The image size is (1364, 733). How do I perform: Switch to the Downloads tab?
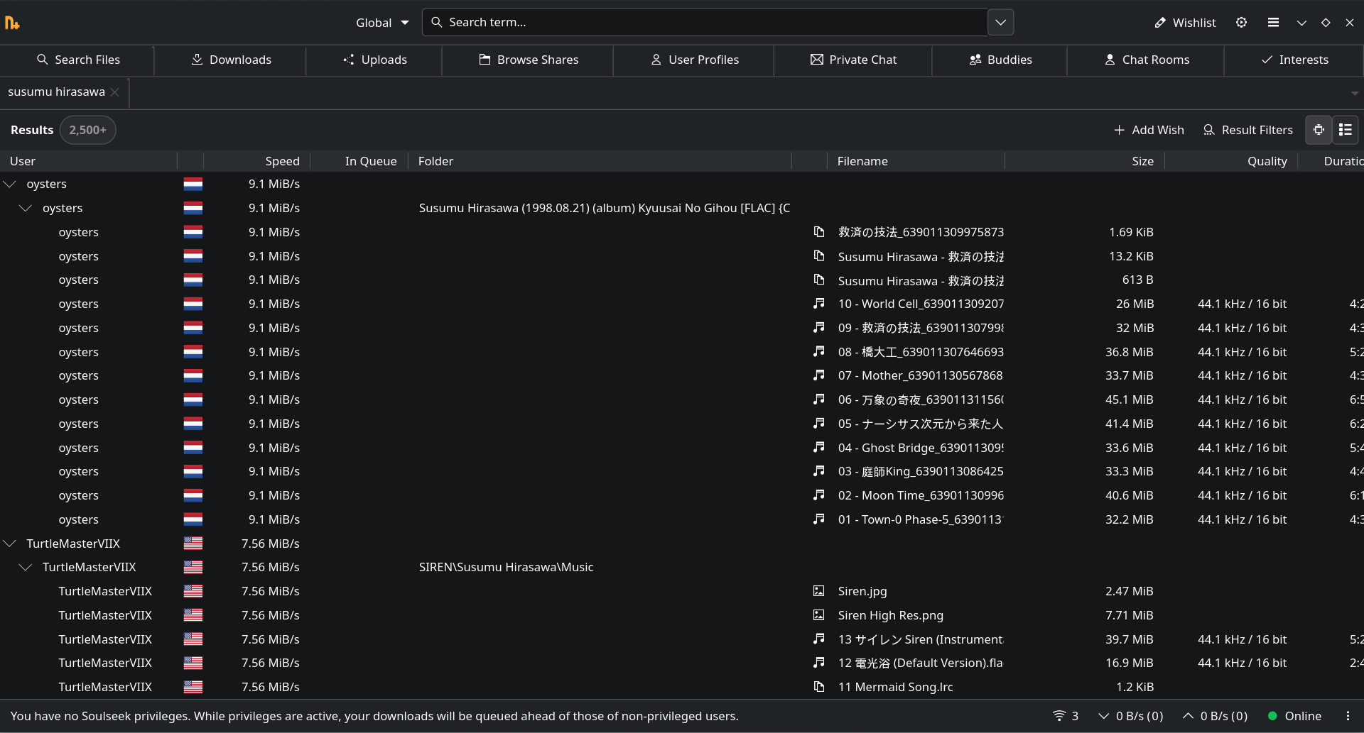pyautogui.click(x=231, y=60)
